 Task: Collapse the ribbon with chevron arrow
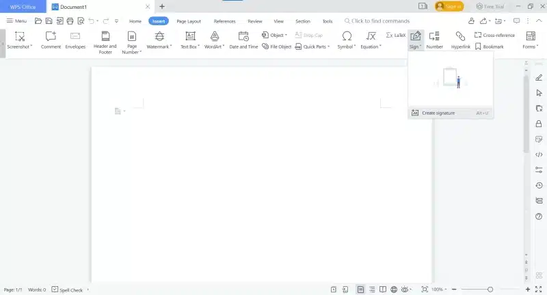pos(539,21)
